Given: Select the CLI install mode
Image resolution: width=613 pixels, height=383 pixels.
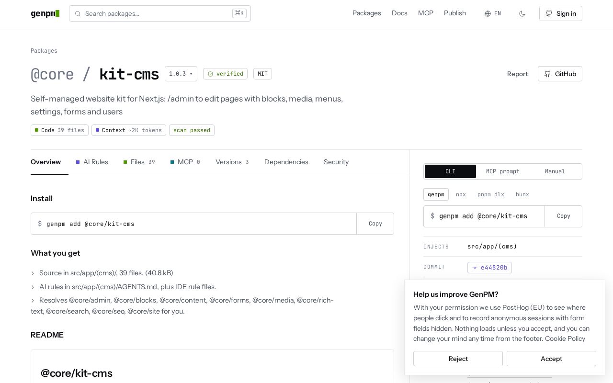Looking at the screenshot, I should click(x=450, y=171).
